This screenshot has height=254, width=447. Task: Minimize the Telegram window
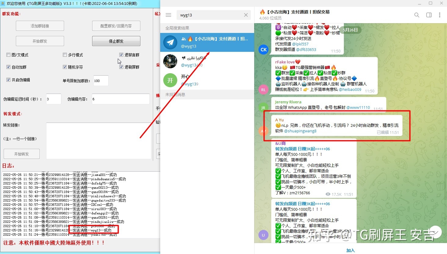[420, 3]
